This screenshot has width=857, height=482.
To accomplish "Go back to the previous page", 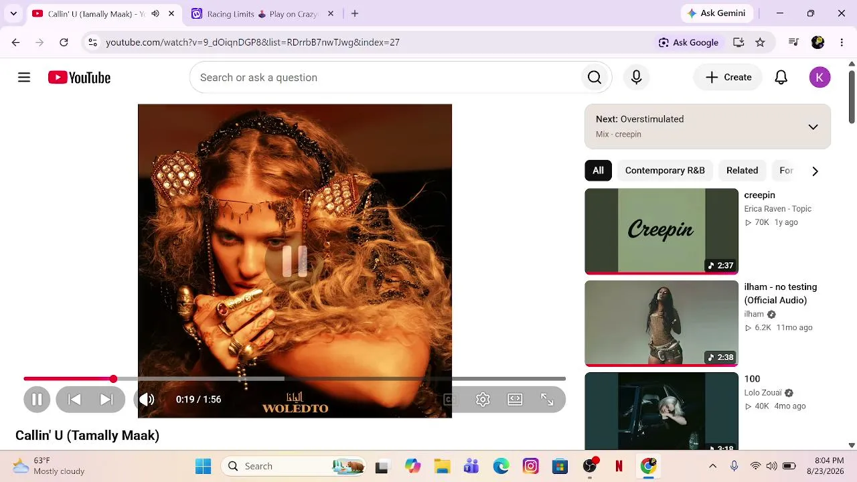I will coord(16,42).
